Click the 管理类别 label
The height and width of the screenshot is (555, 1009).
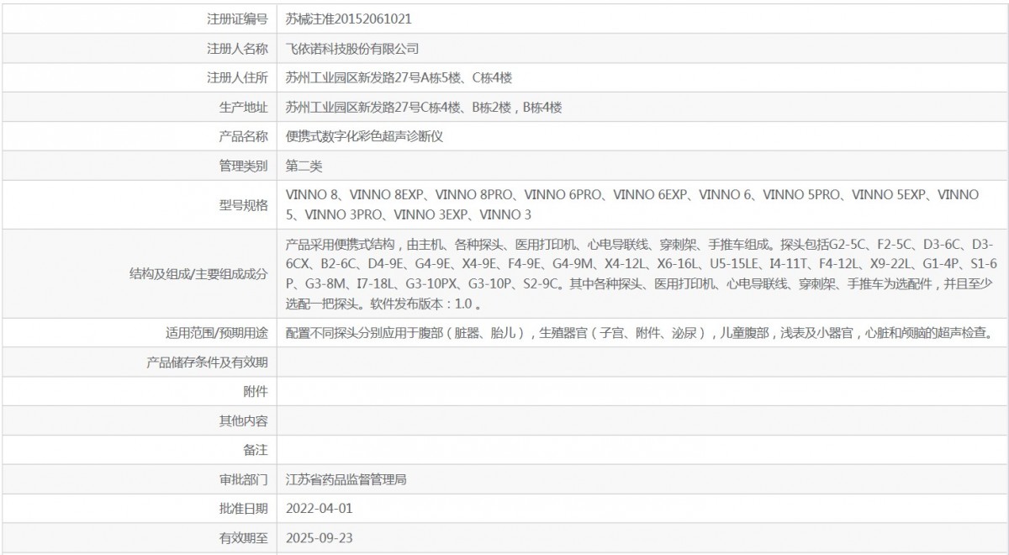[243, 166]
